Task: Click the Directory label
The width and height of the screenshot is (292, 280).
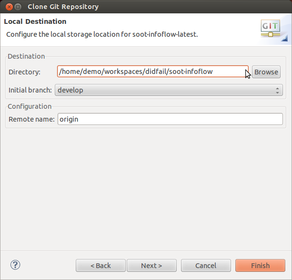Action: coord(24,72)
